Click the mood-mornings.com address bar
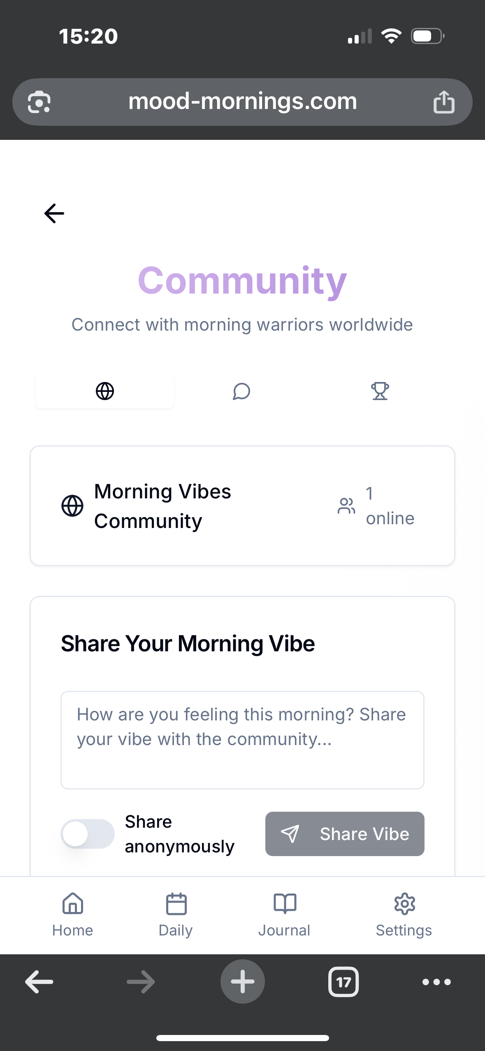The width and height of the screenshot is (485, 1051). [242, 102]
